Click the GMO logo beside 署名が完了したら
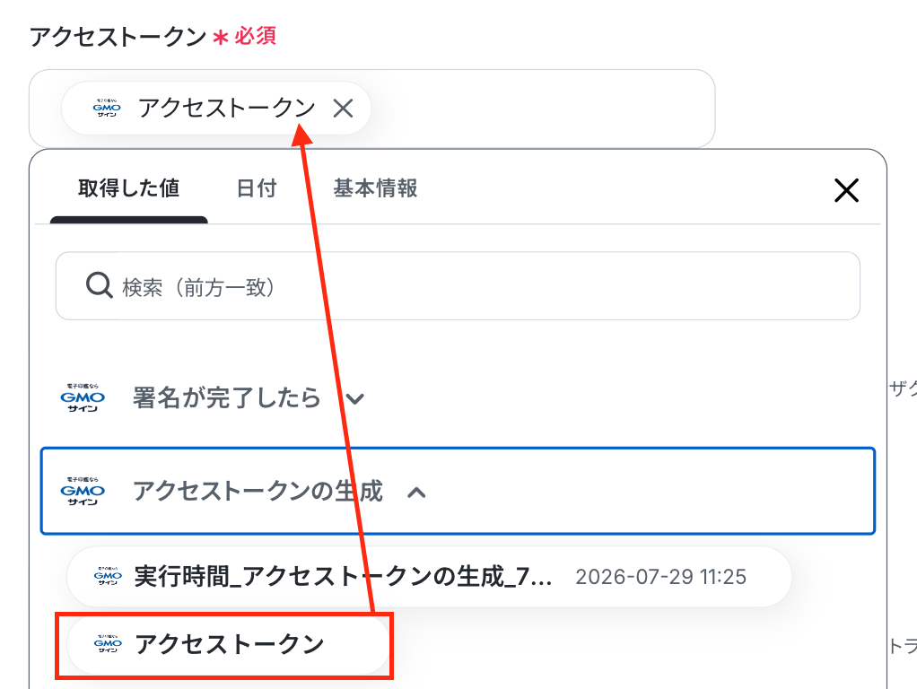 coord(83,397)
